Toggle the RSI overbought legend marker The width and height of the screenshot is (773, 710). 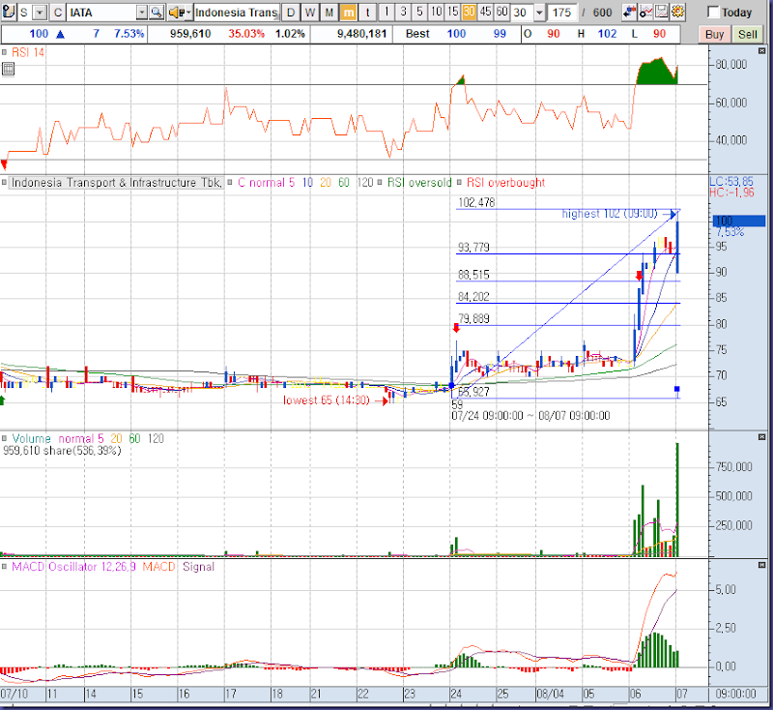(459, 183)
